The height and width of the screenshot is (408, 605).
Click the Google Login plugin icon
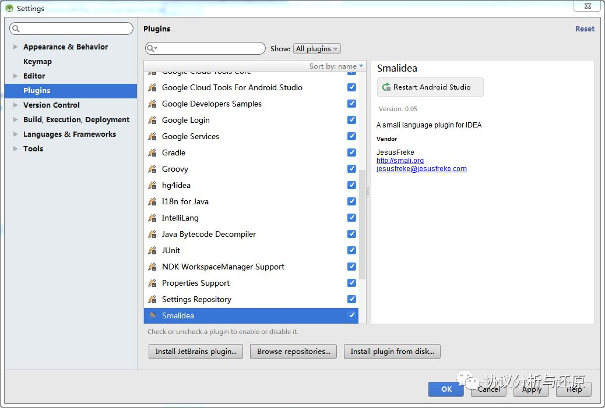pyautogui.click(x=152, y=120)
